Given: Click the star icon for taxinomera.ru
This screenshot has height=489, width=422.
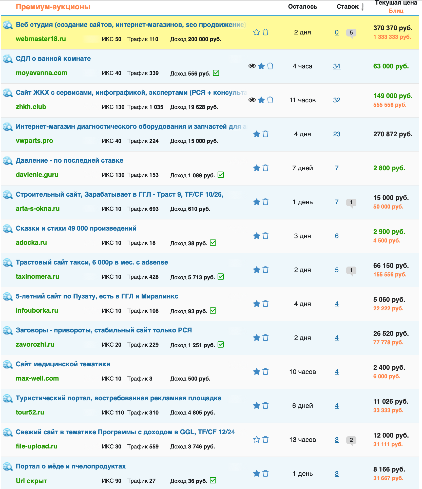Looking at the screenshot, I should pyautogui.click(x=257, y=270).
